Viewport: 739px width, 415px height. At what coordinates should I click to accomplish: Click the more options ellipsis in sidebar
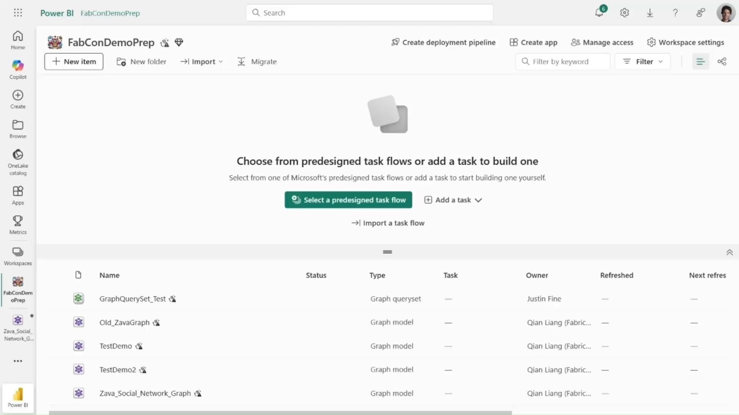18,361
